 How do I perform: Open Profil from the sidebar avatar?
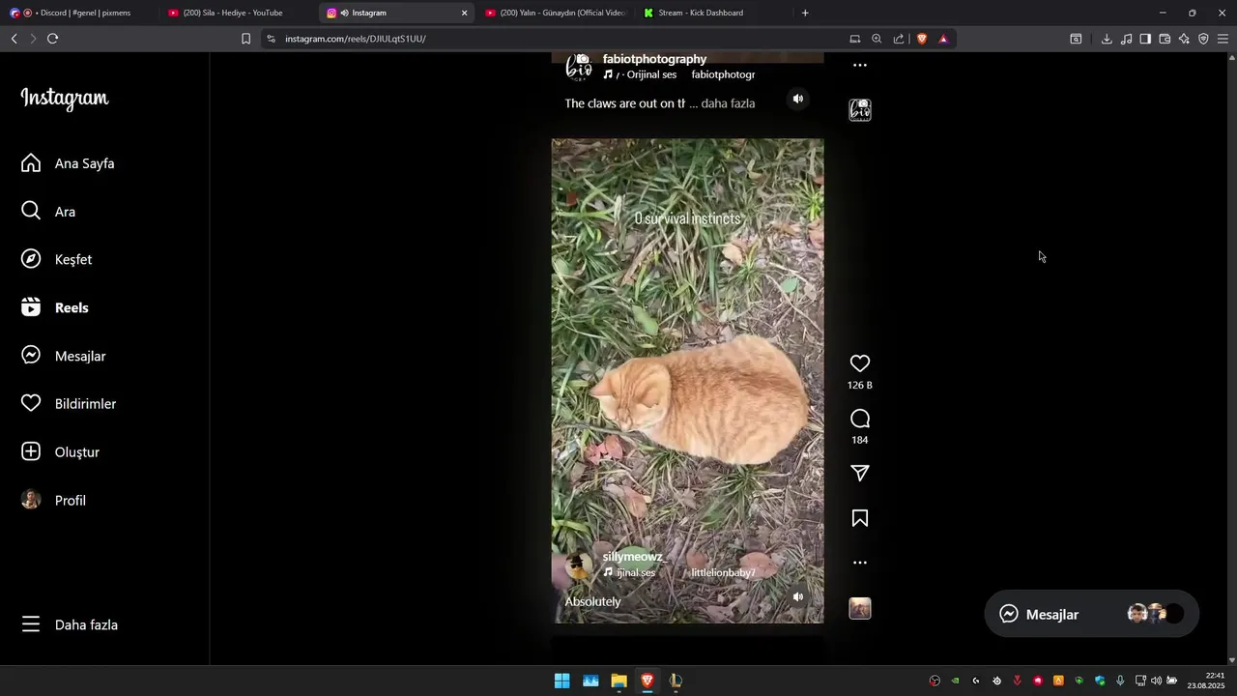pyautogui.click(x=31, y=500)
